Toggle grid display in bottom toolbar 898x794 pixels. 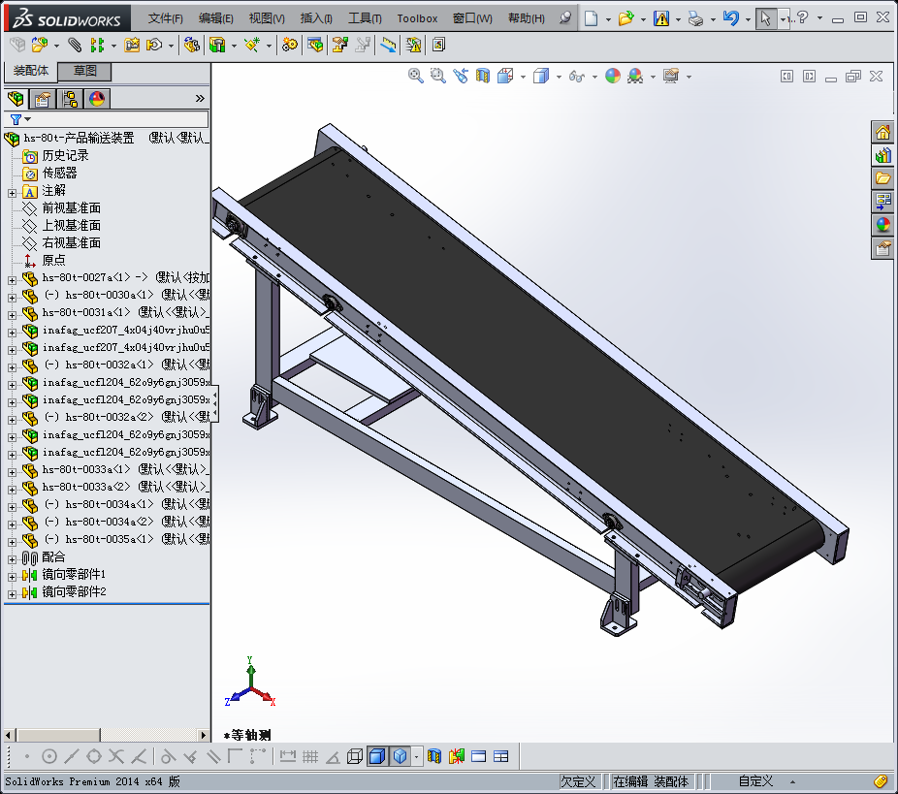tap(309, 756)
